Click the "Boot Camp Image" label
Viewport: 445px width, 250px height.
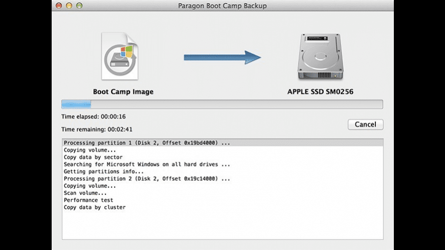click(123, 92)
